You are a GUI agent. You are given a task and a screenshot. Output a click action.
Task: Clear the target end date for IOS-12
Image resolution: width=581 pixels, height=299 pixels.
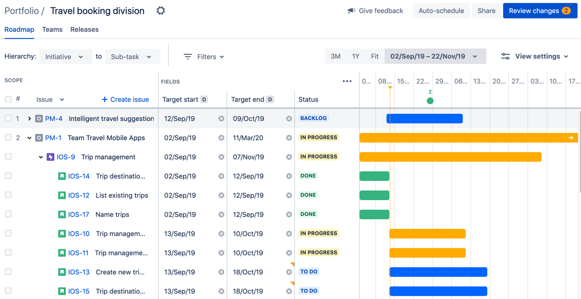tap(289, 195)
